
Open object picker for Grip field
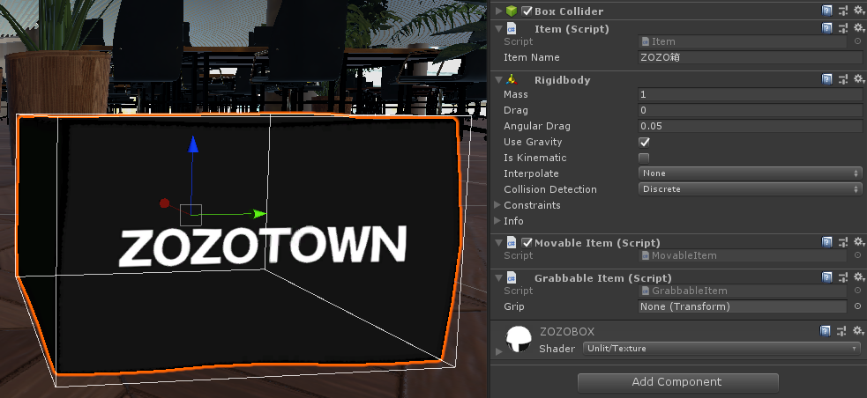(857, 306)
